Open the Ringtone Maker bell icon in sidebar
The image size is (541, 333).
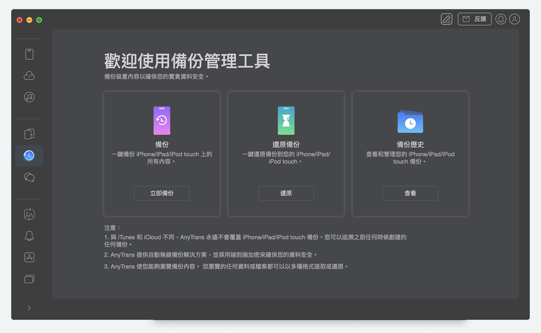click(29, 236)
